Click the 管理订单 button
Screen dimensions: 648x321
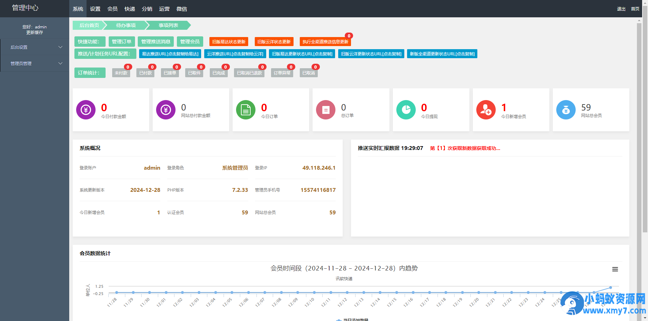[x=121, y=41]
